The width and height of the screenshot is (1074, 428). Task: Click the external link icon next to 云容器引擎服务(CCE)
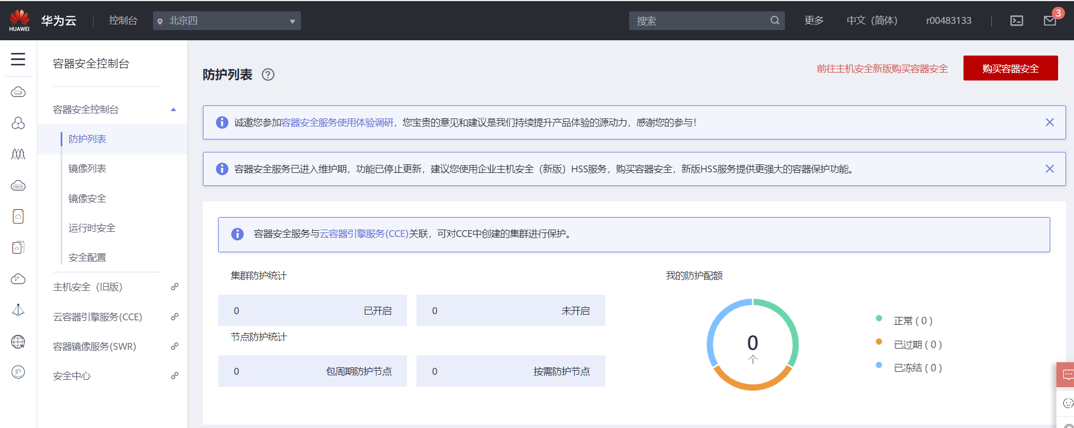(x=175, y=317)
